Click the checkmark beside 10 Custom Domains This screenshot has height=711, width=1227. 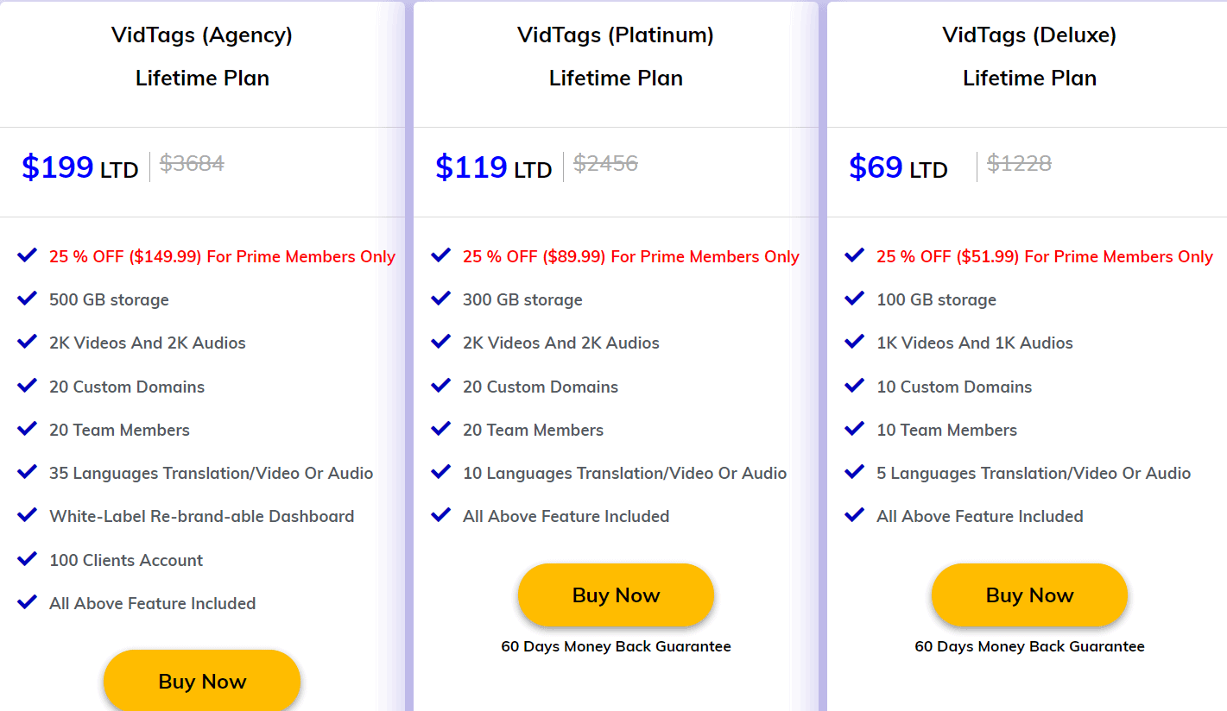tap(854, 386)
